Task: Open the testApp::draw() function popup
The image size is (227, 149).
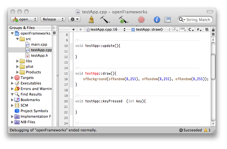Action: pyautogui.click(x=150, y=29)
